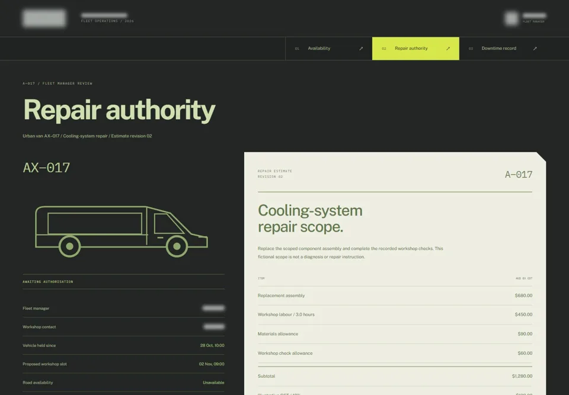Viewport: 569px width, 395px height.
Task: Click the 28 Oct, 10:00 value
Action: [212, 345]
